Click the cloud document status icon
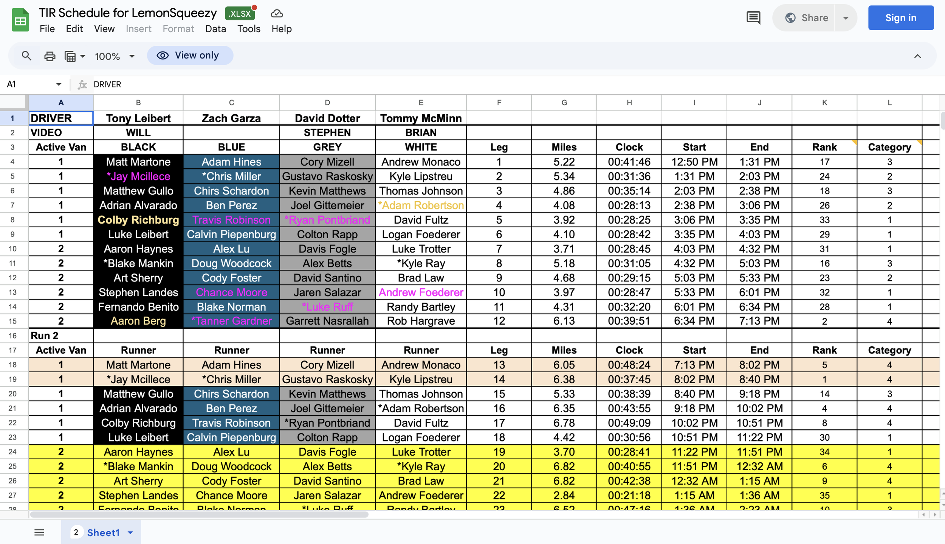 tap(277, 14)
